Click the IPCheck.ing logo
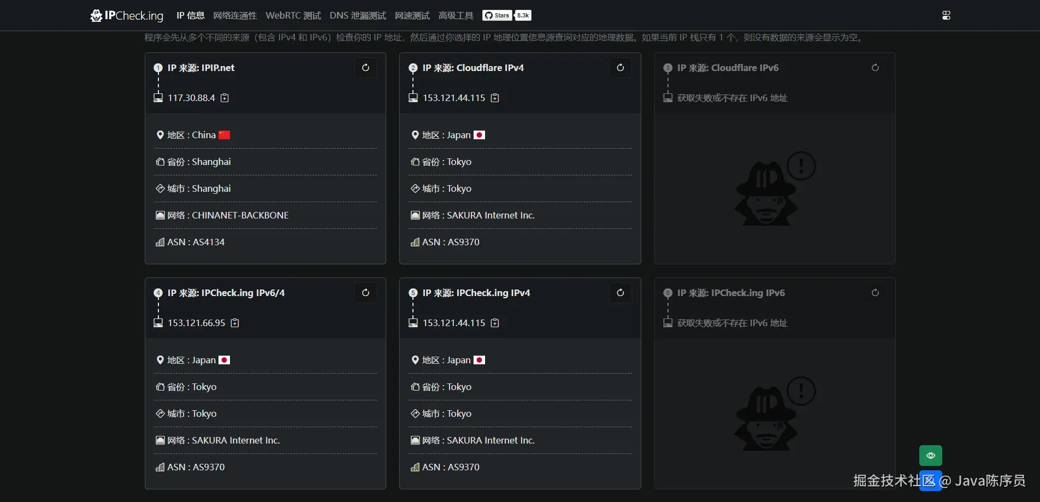 click(127, 15)
